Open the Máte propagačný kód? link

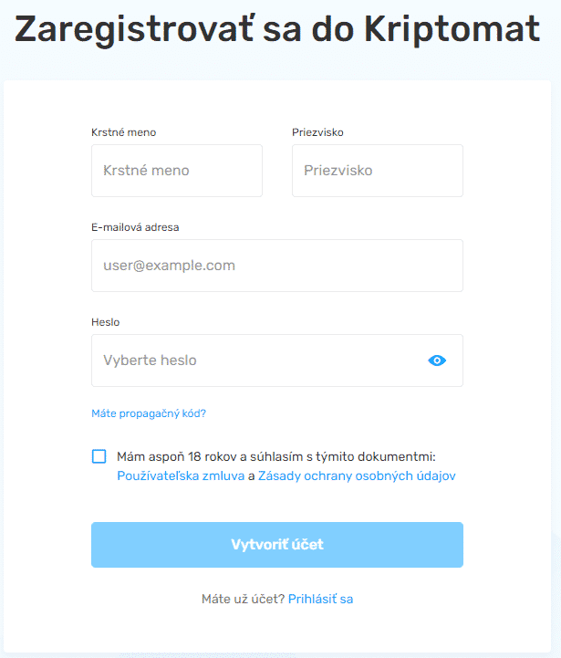click(x=149, y=413)
